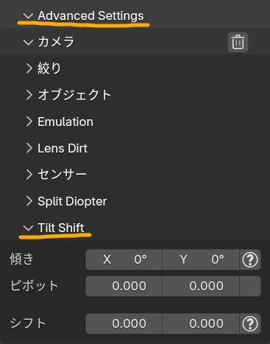Select the second ピボット value field
Viewport: 270px width, 344px height.
[201, 286]
